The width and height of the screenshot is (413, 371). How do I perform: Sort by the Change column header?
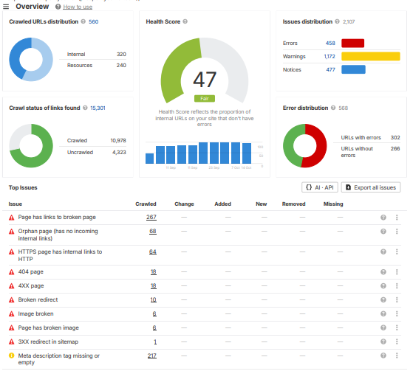point(184,204)
